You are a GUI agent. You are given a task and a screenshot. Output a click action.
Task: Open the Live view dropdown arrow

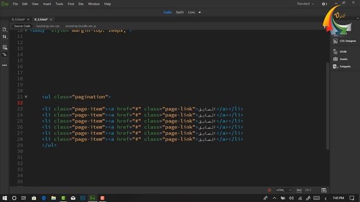point(200,12)
